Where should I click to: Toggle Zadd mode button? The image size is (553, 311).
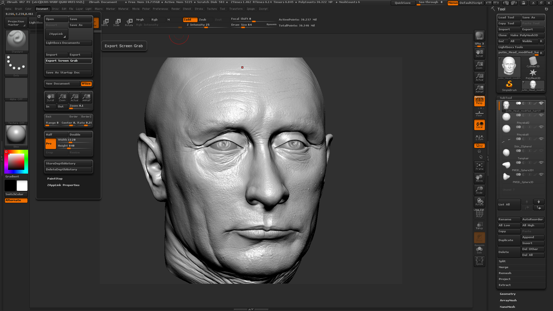coord(190,19)
